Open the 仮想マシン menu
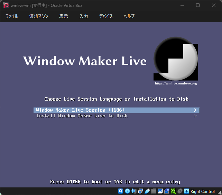 click(39, 16)
